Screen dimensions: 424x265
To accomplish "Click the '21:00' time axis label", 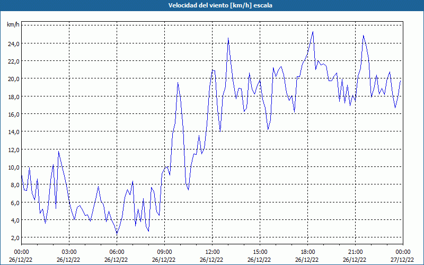I will click(x=355, y=252).
